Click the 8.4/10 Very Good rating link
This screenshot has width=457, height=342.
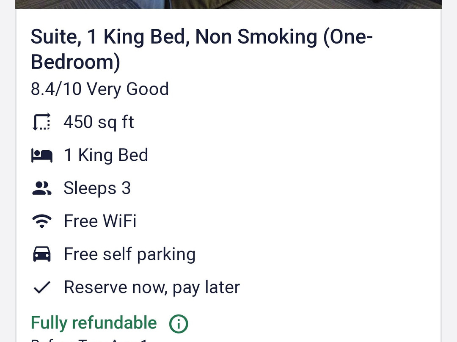[99, 89]
